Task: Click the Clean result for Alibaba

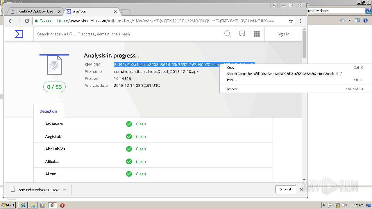Action: point(141,161)
